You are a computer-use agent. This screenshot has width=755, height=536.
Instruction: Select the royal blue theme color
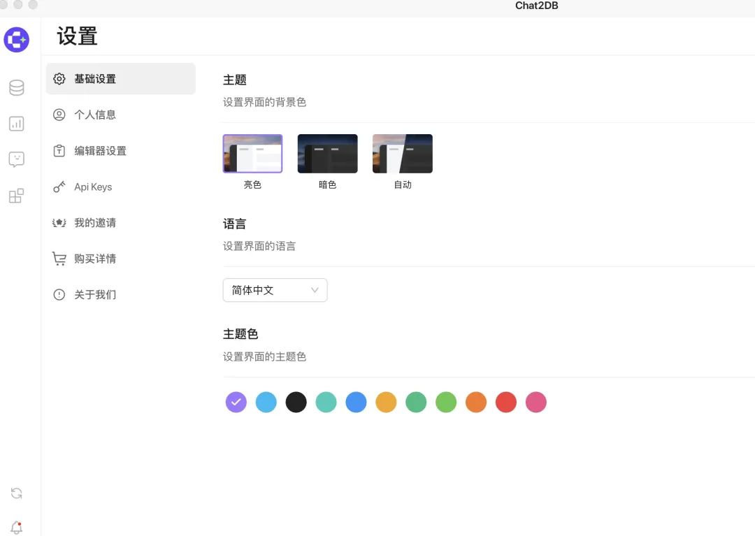tap(356, 403)
